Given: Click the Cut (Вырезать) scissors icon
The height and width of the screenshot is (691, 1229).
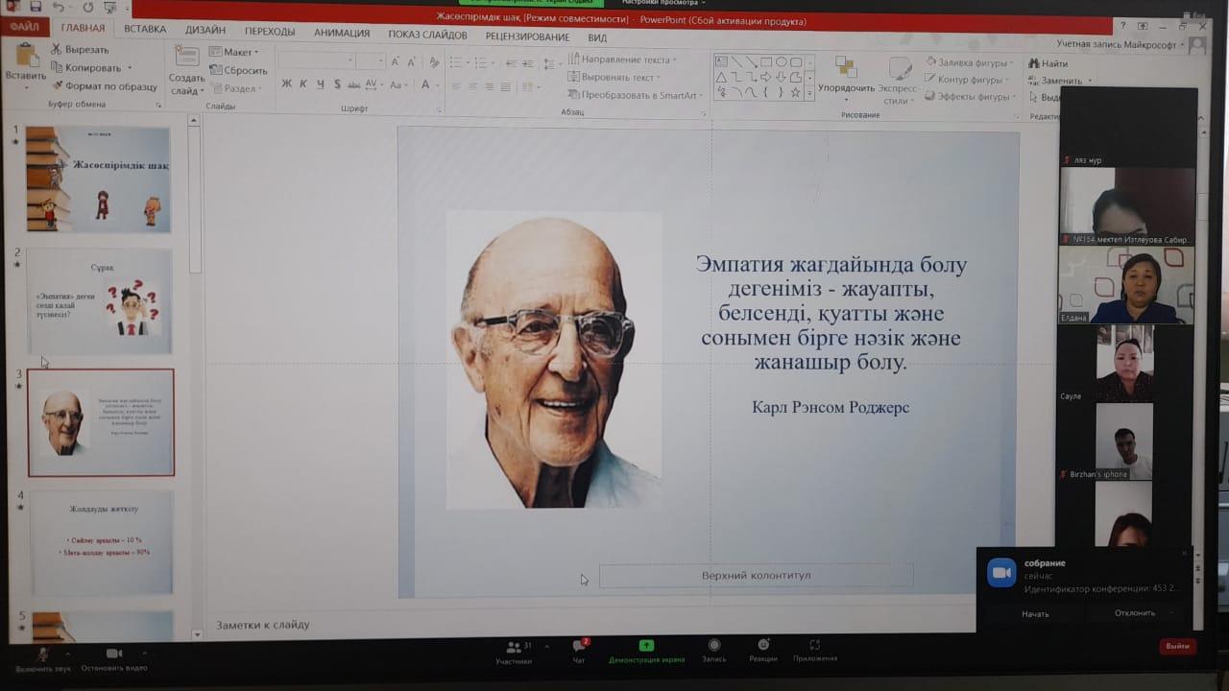Looking at the screenshot, I should [x=57, y=49].
